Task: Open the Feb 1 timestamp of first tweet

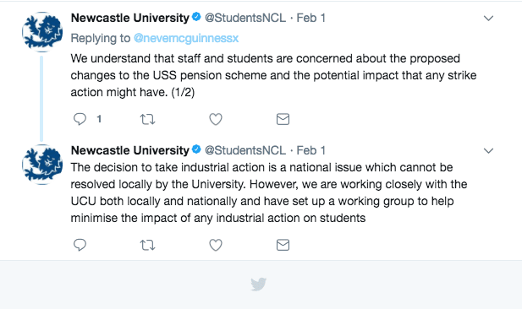Action: (x=311, y=18)
